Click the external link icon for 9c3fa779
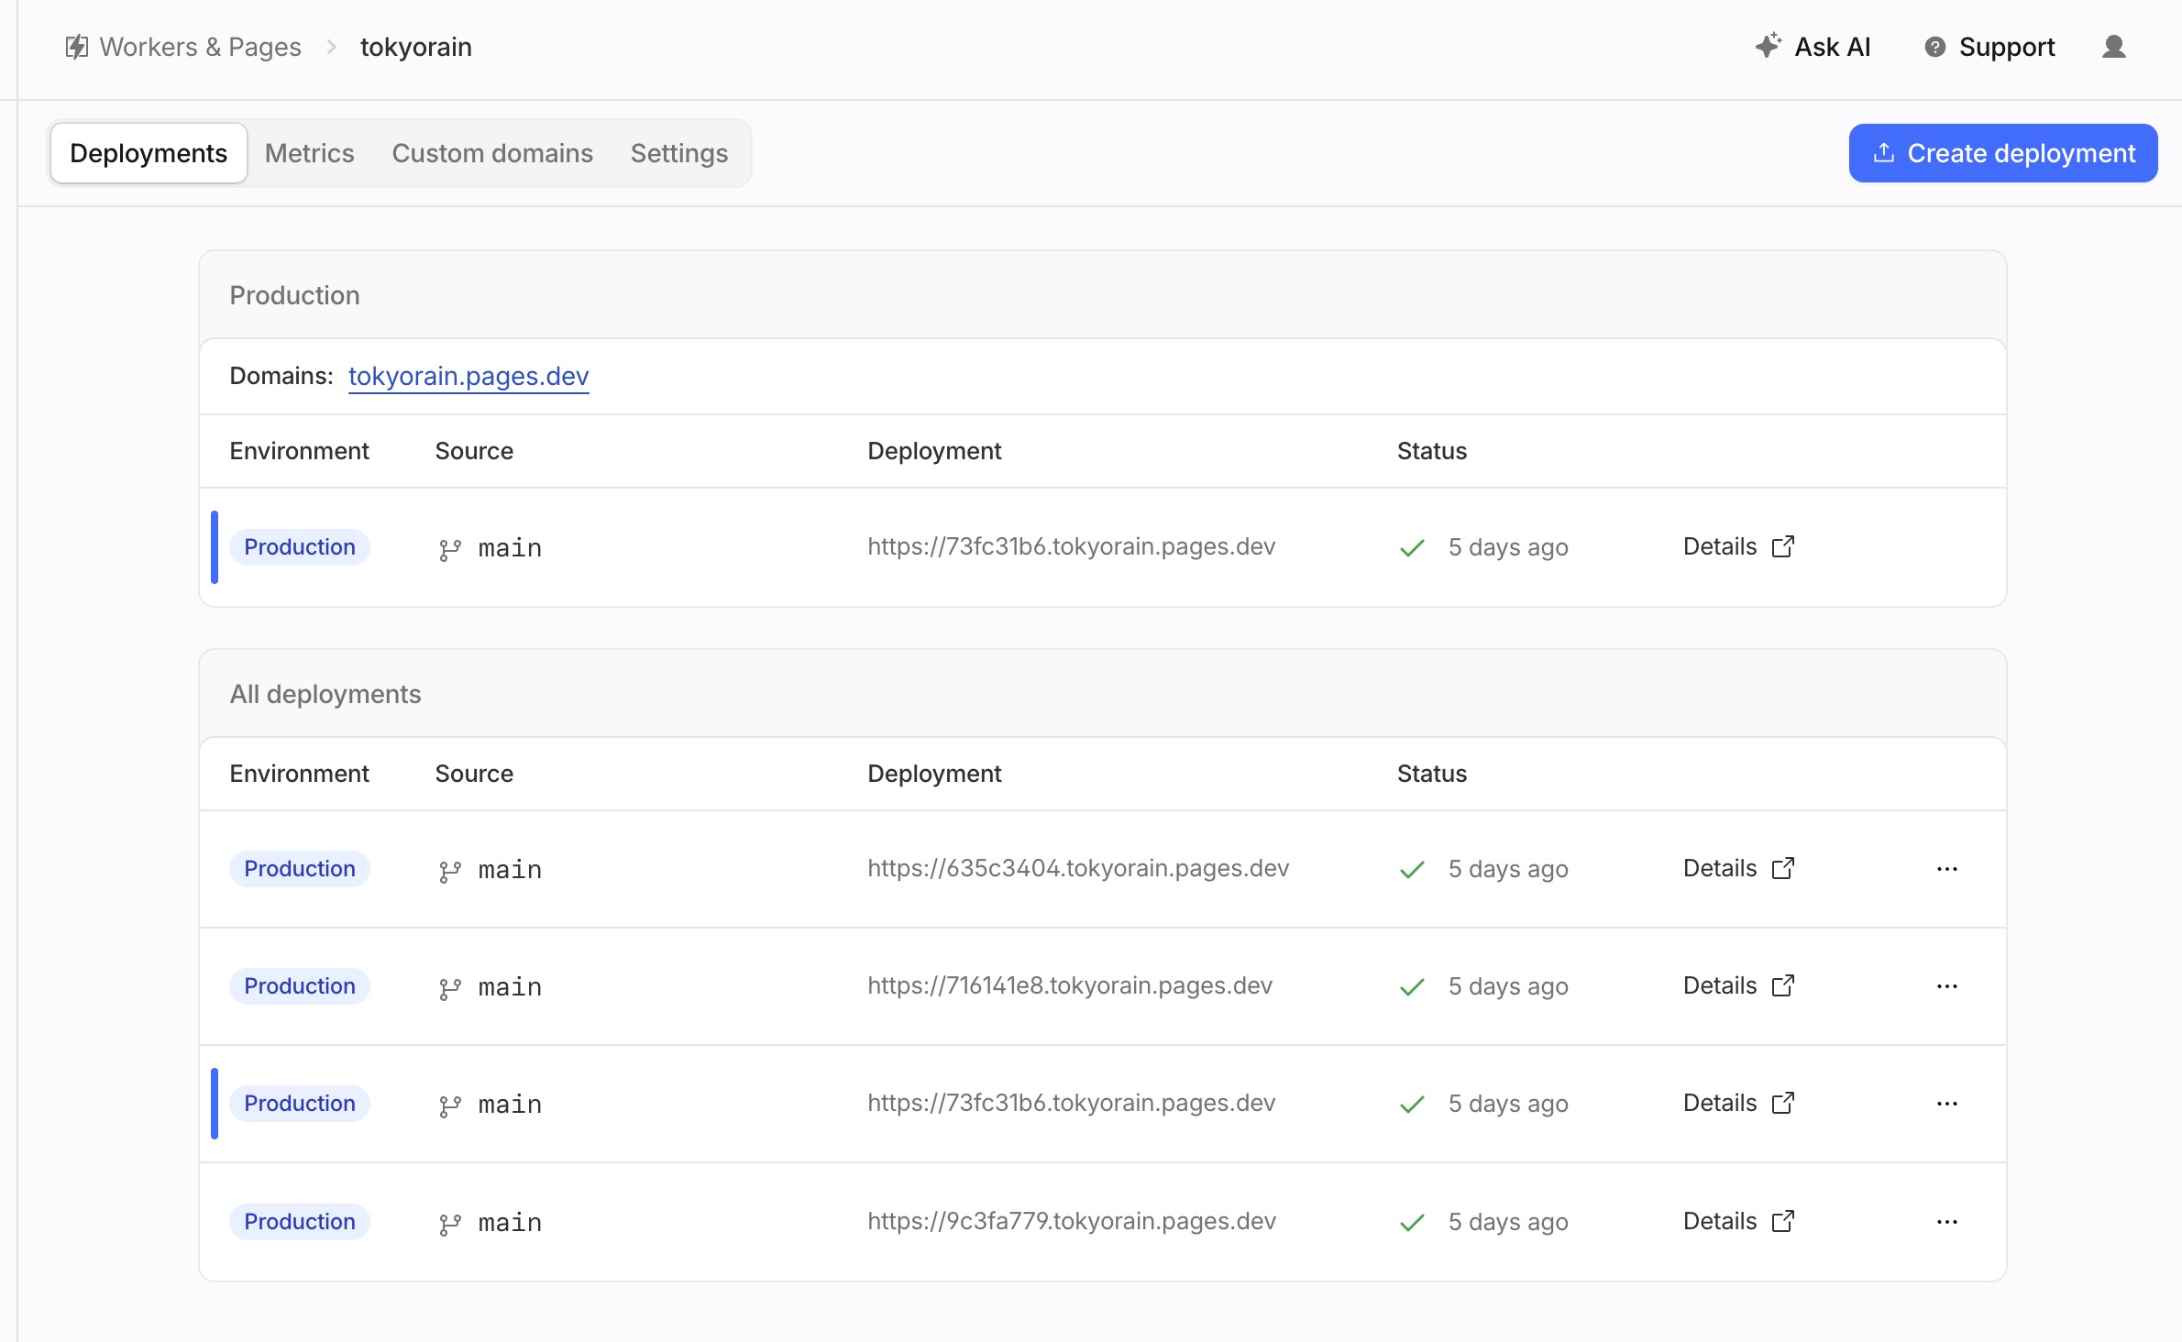The width and height of the screenshot is (2182, 1342). pyautogui.click(x=1783, y=1221)
